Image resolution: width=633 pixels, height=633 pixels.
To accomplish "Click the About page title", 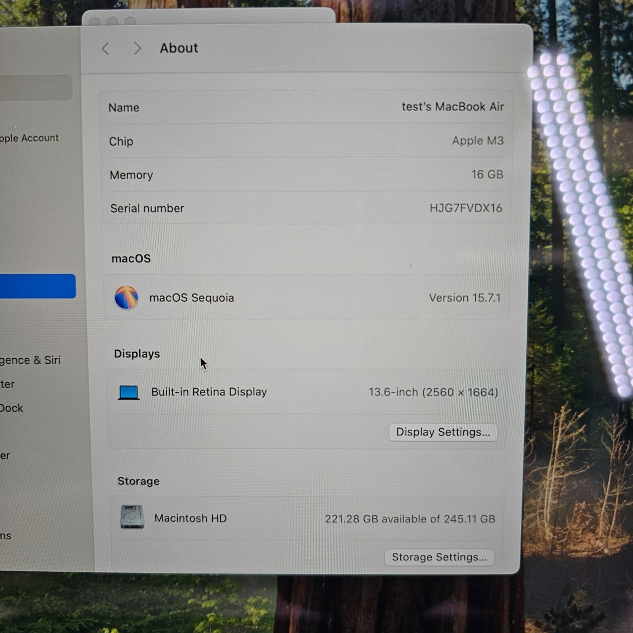I will pos(179,48).
